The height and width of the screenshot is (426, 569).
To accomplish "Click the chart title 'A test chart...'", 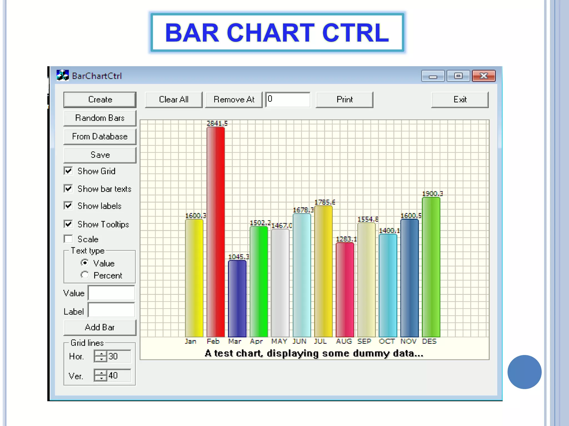I will point(314,354).
